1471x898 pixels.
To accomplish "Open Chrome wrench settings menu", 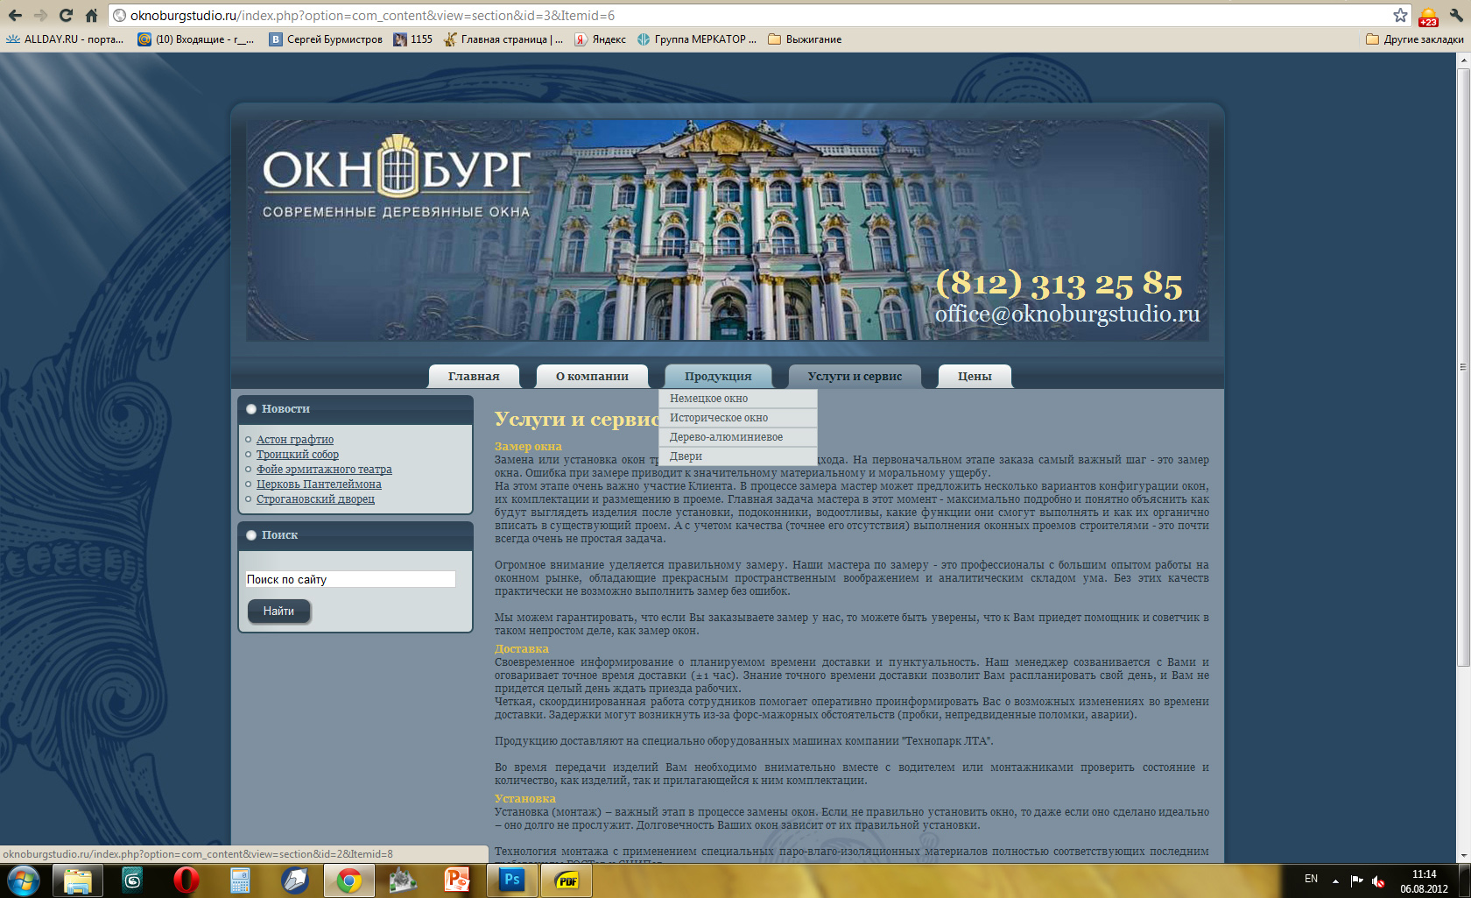I will tap(1456, 15).
